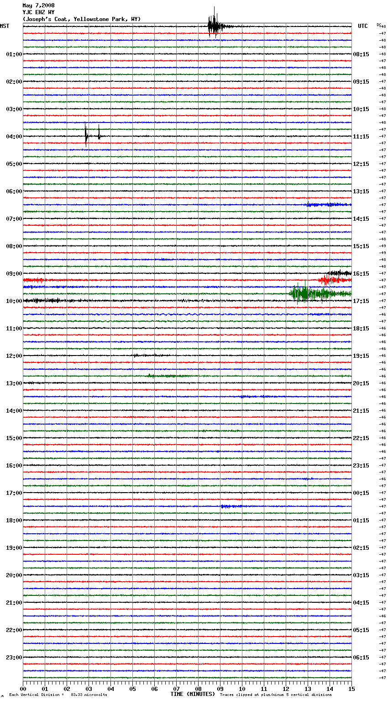Click the 23:15 UTC time label
The image size is (388, 701).
pos(361,466)
